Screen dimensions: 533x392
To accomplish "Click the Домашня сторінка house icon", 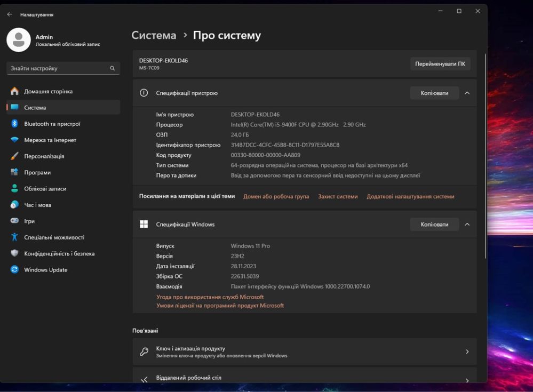I will 14,91.
